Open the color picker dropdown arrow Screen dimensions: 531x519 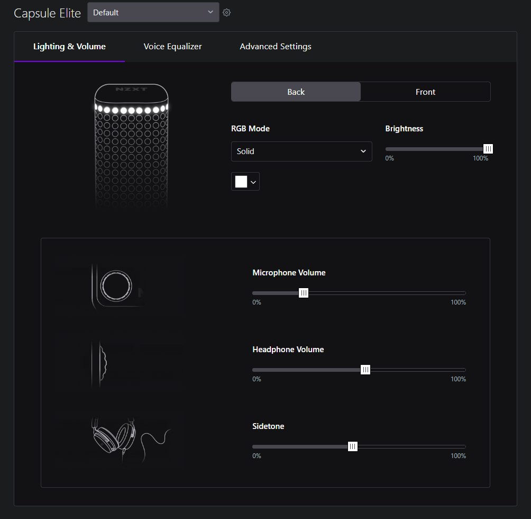[253, 182]
